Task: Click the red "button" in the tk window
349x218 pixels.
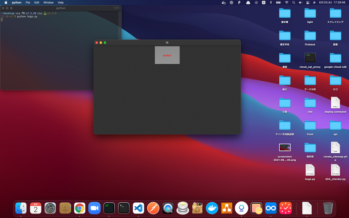Action: point(167,55)
